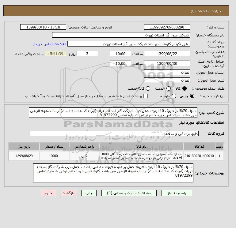
Task: Click the توضیحات خریدار text area
Action: (x=113, y=173)
